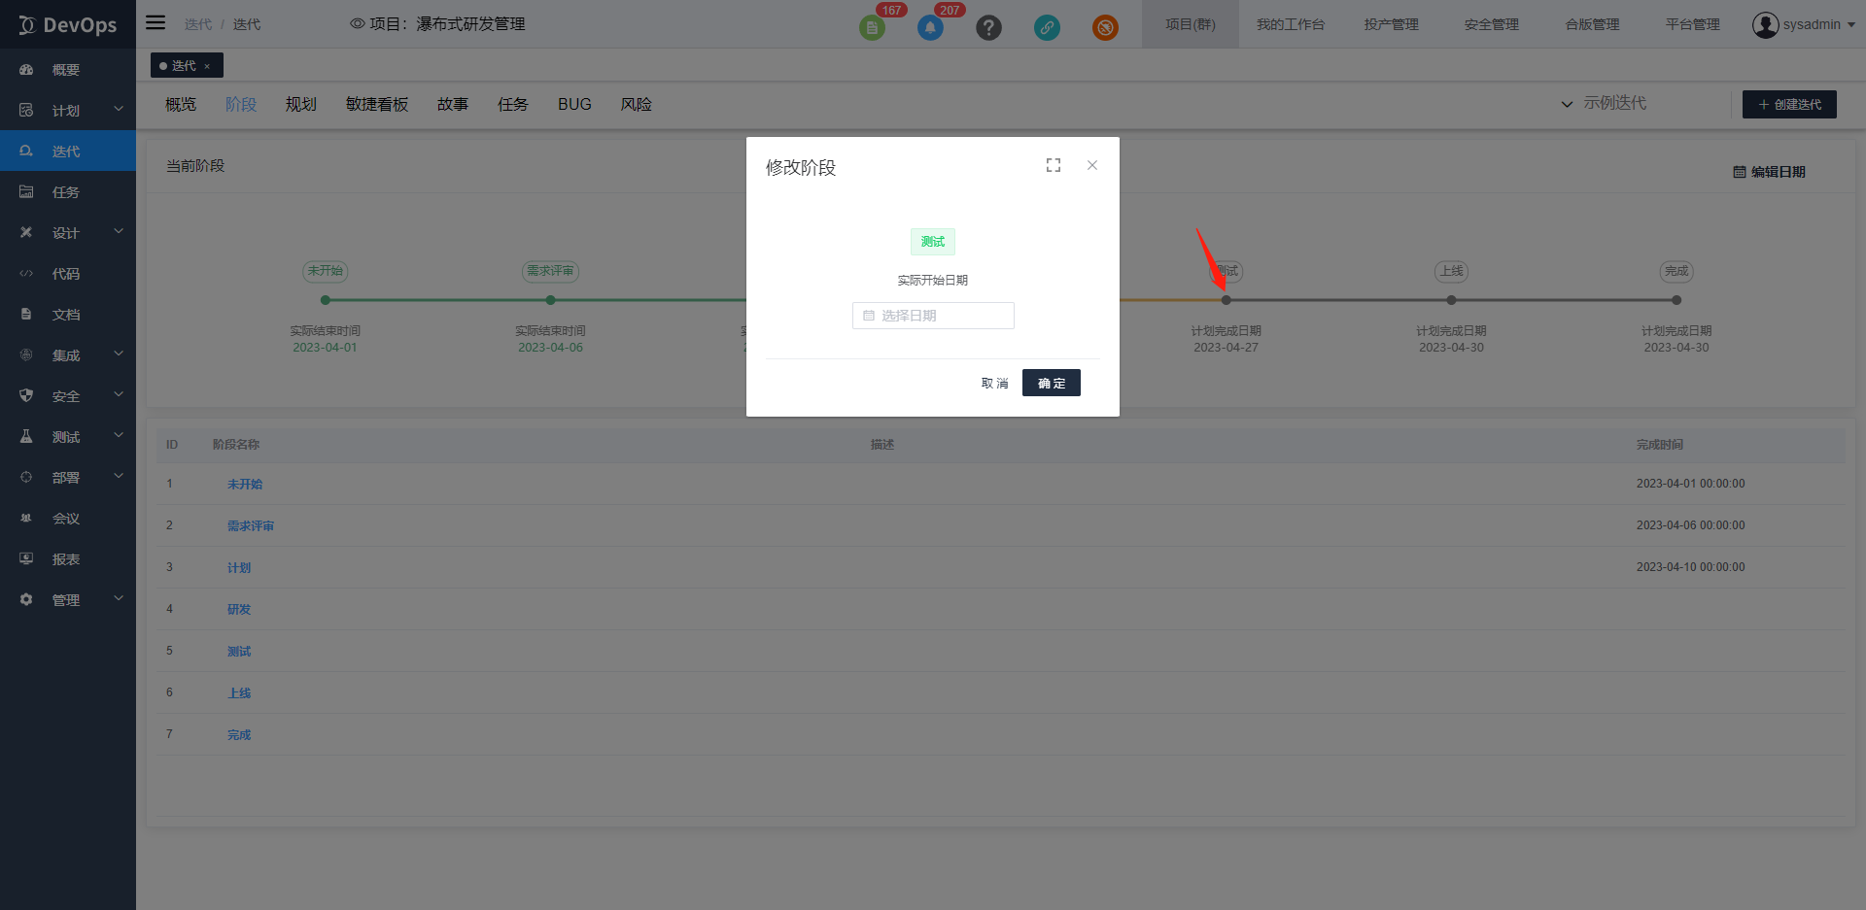Screen dimensions: 1866x910
Task: Click the orange circular icon in header
Action: click(1105, 28)
